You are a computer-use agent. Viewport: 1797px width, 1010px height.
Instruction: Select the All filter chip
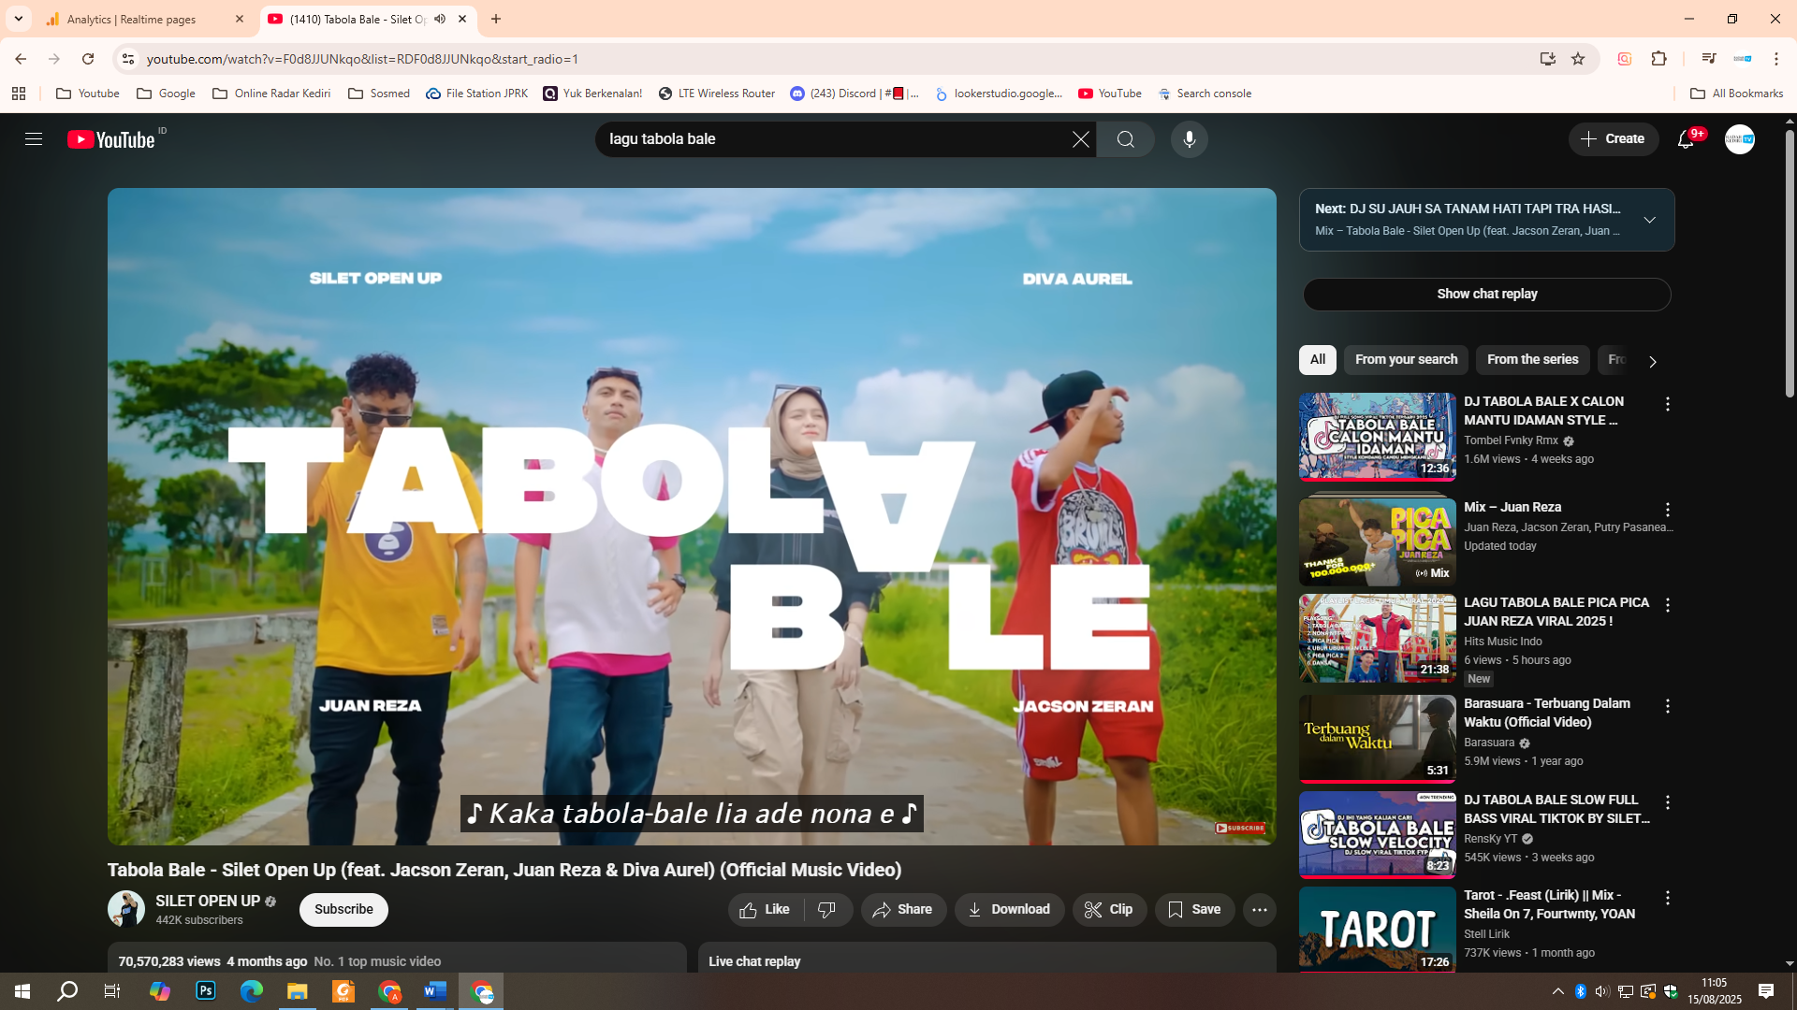point(1317,360)
